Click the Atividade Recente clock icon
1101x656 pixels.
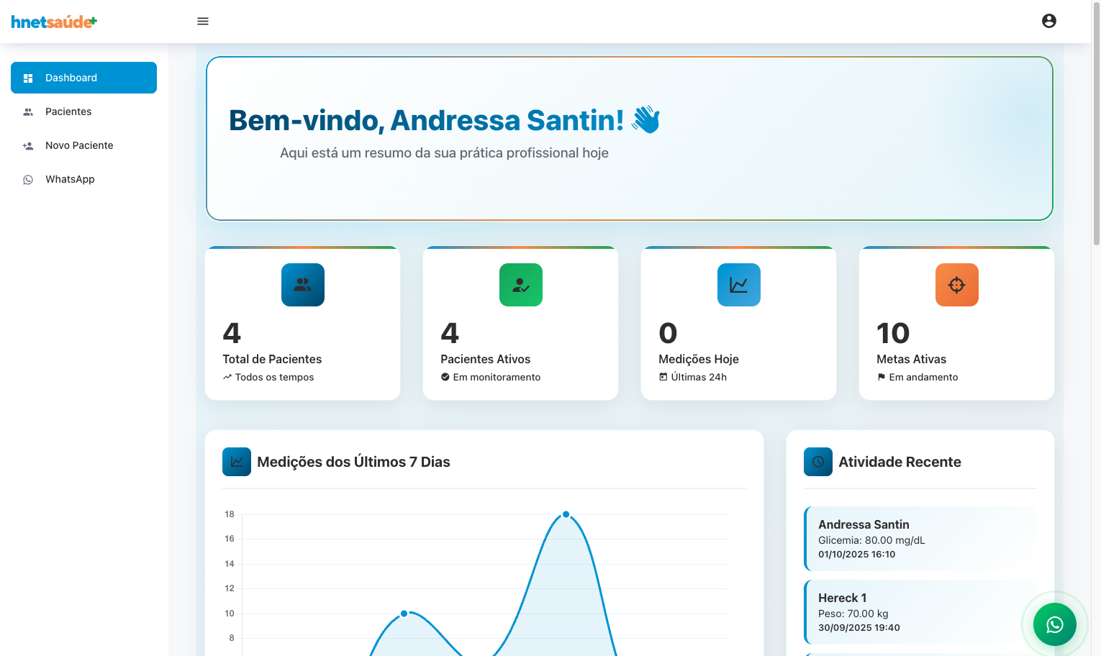(x=817, y=462)
